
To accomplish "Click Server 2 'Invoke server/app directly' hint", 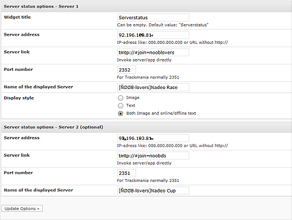I will pos(144,163).
